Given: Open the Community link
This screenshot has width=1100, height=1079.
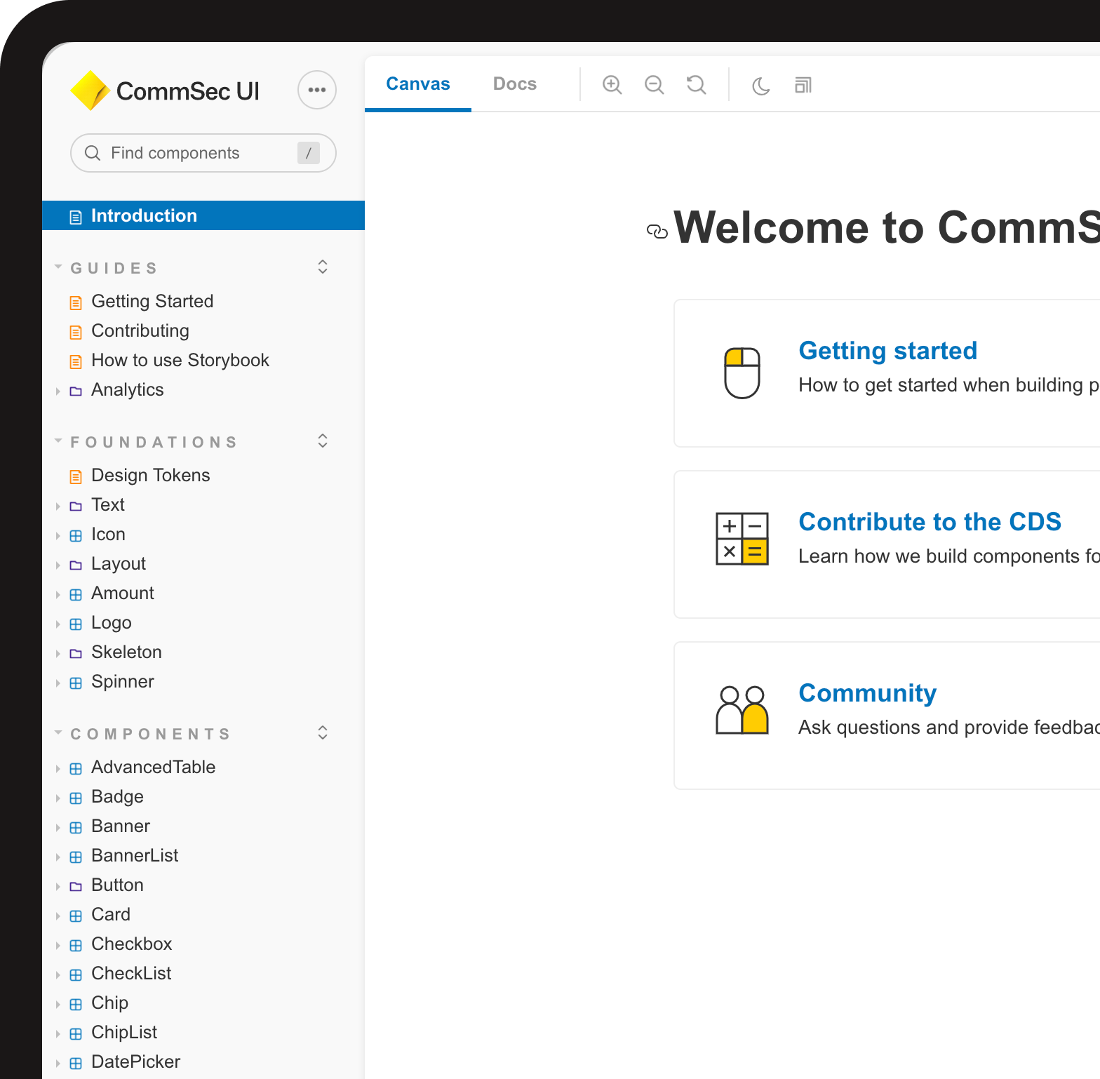Looking at the screenshot, I should coord(868,692).
